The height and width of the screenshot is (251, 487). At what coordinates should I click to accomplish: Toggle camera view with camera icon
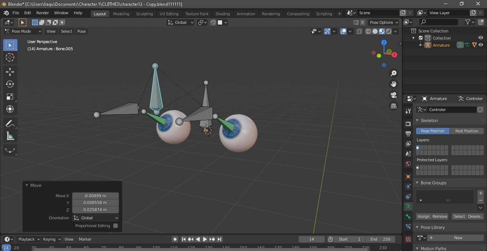394,95
